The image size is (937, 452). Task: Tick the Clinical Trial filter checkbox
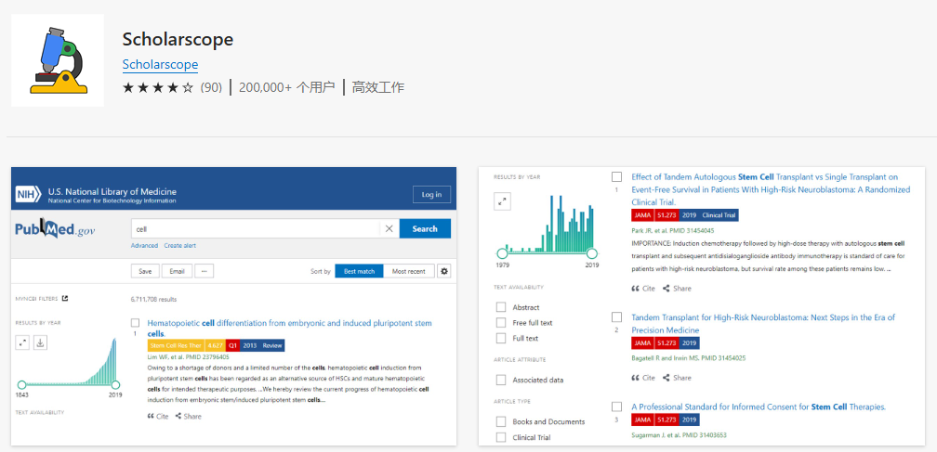[x=501, y=437]
